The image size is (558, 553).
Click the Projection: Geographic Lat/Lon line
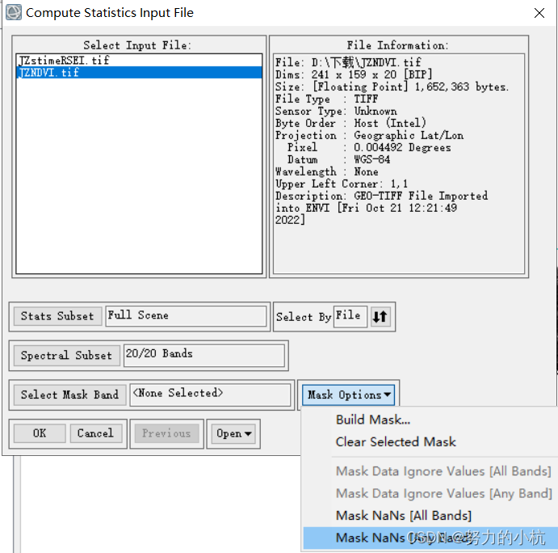click(x=369, y=135)
